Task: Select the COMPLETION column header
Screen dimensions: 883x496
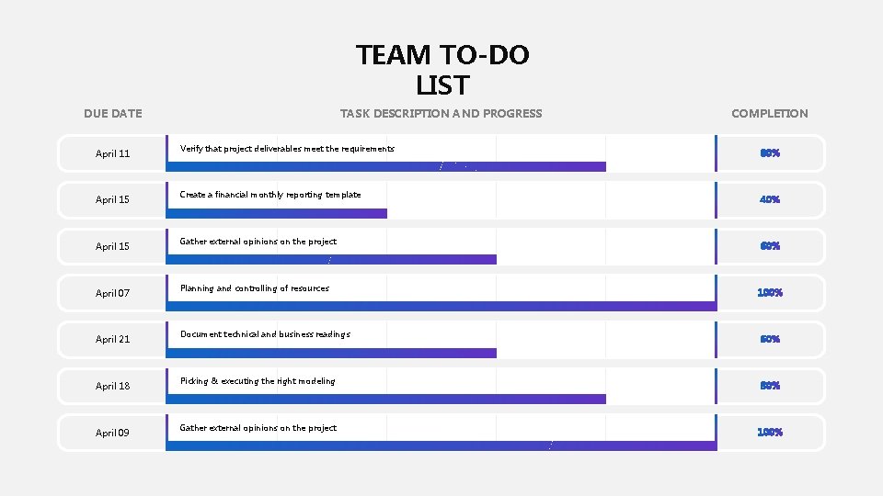Action: (769, 114)
